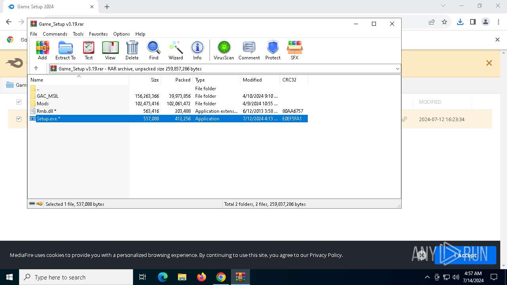Expand the archive path dropdown
Viewport: 507px width, 285px height.
pos(397,68)
